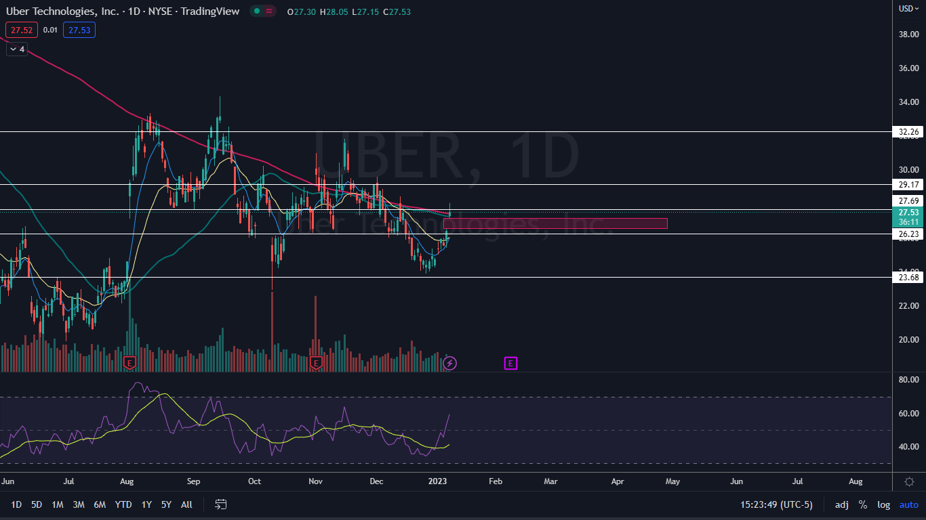This screenshot has width=926, height=520.
Task: Open the Go to date calendar icon
Action: [220, 504]
